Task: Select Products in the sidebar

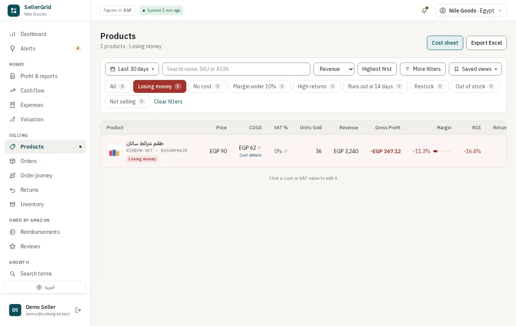Action: pyautogui.click(x=46, y=147)
